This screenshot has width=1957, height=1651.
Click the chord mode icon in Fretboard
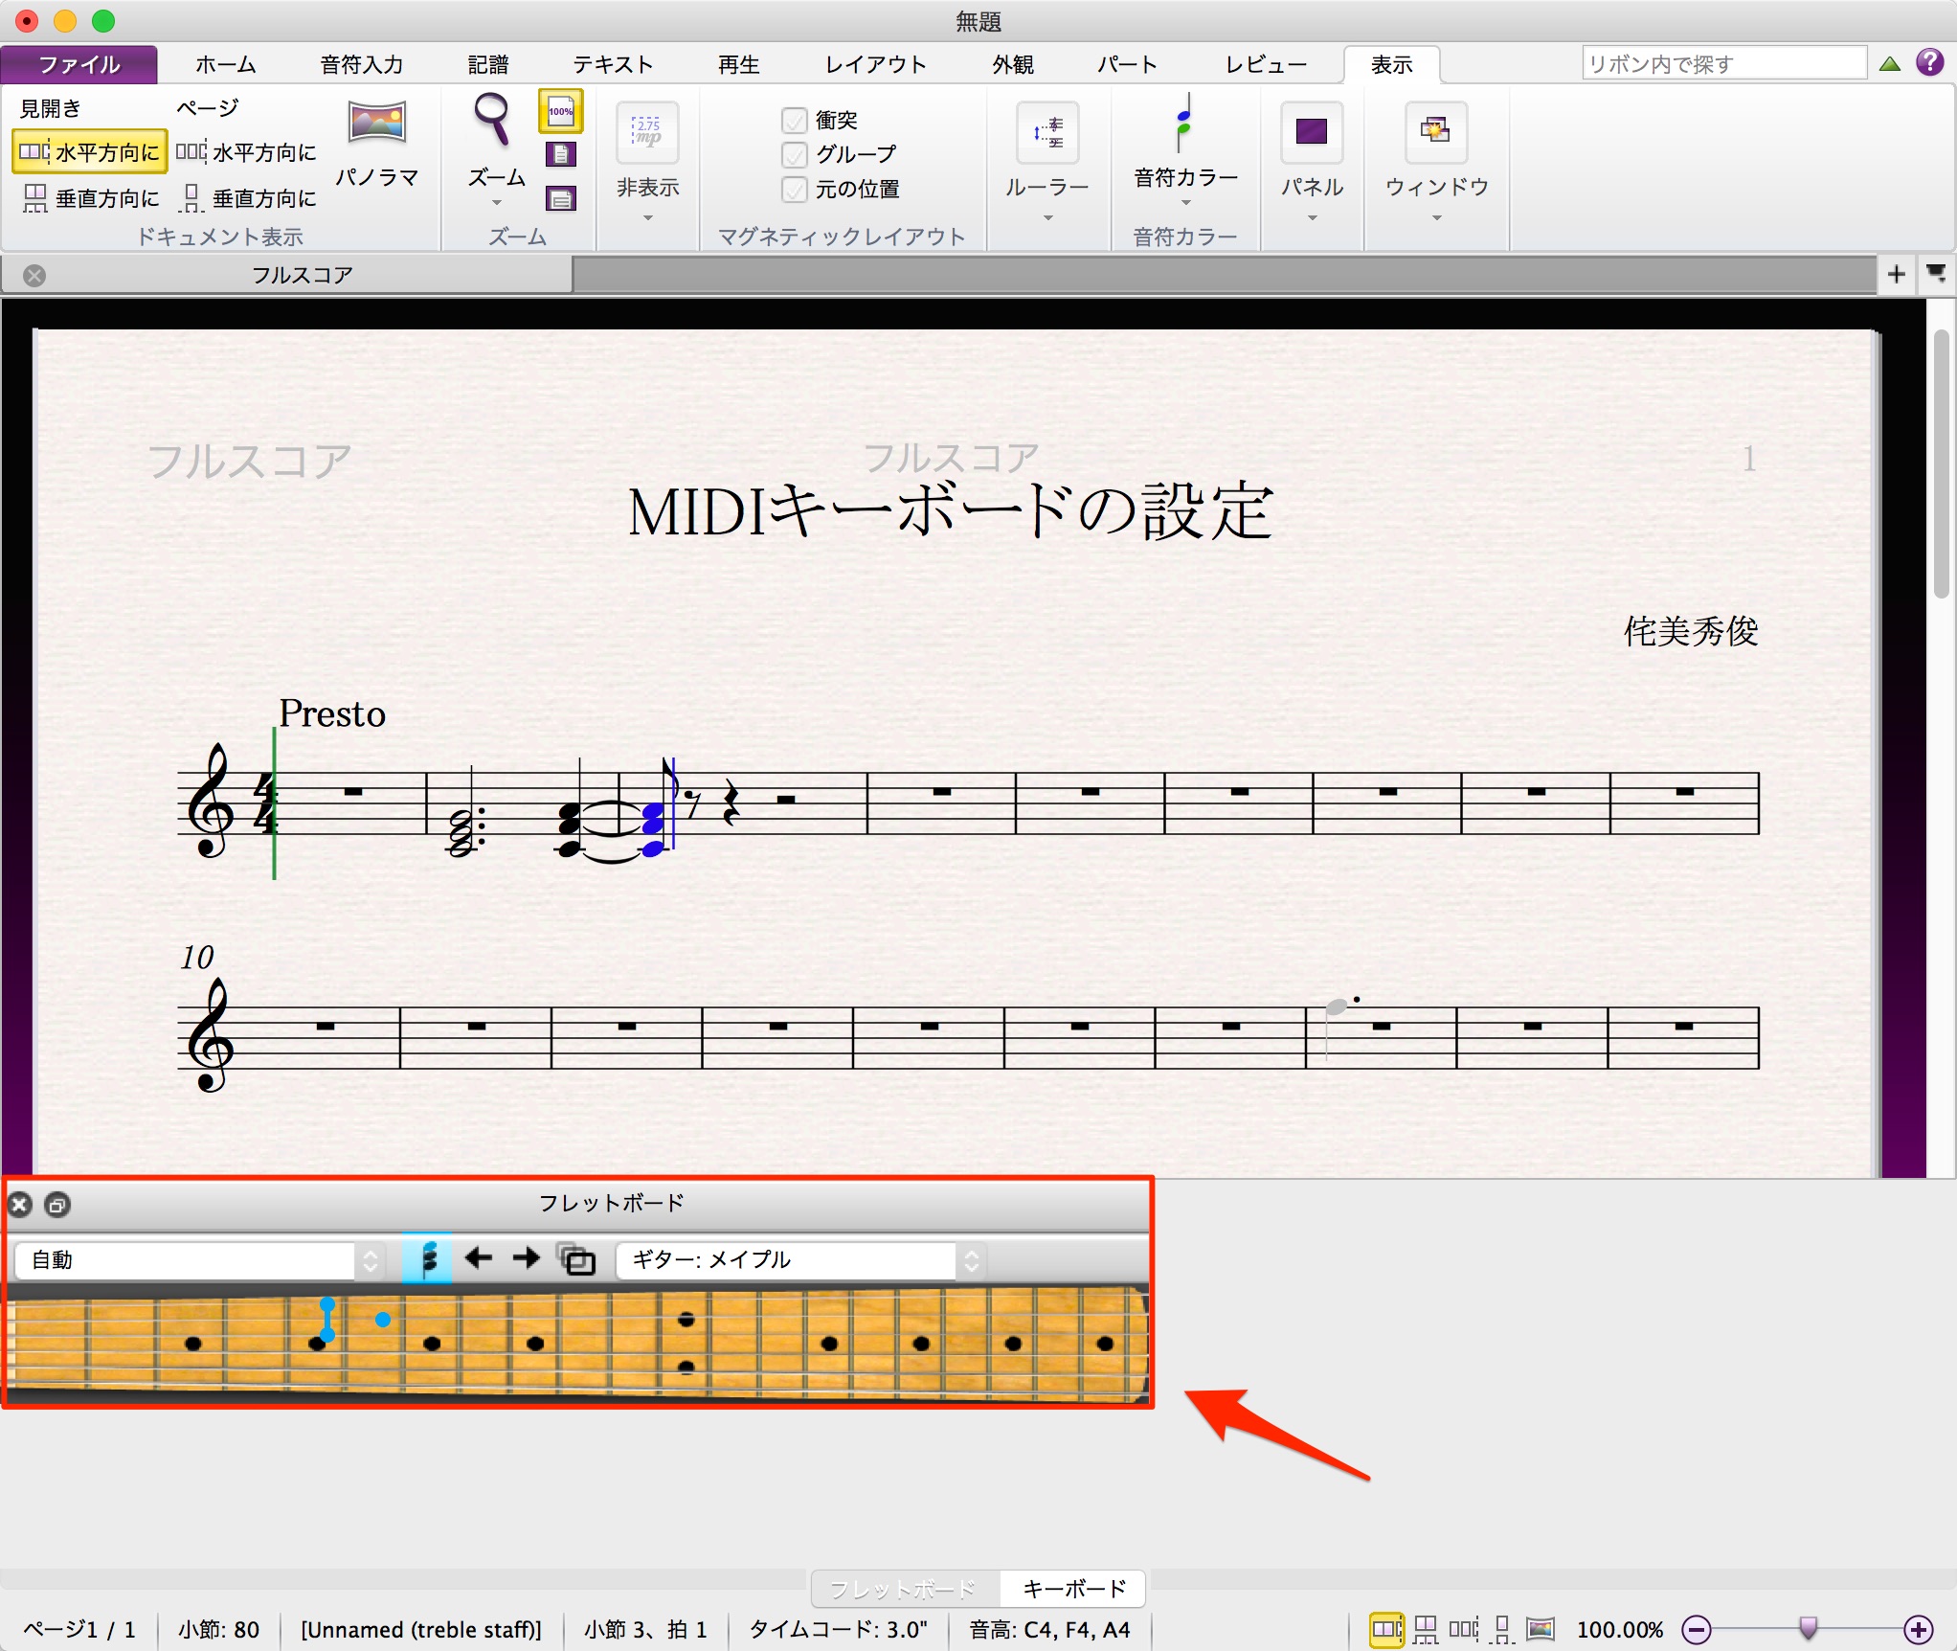[x=427, y=1259]
